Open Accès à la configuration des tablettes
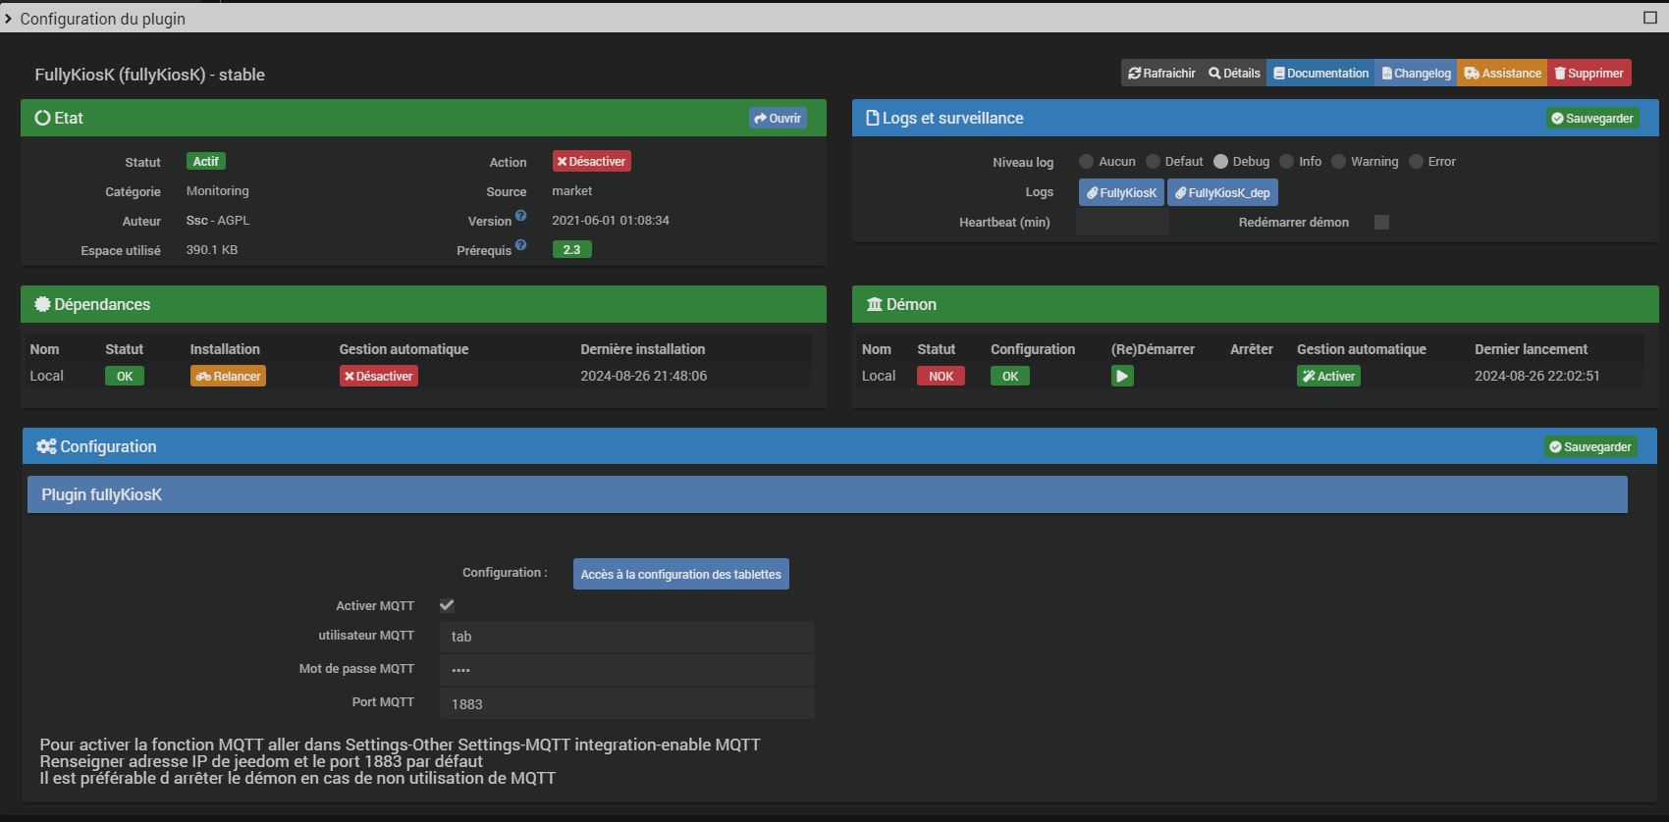This screenshot has height=822, width=1669. [681, 575]
